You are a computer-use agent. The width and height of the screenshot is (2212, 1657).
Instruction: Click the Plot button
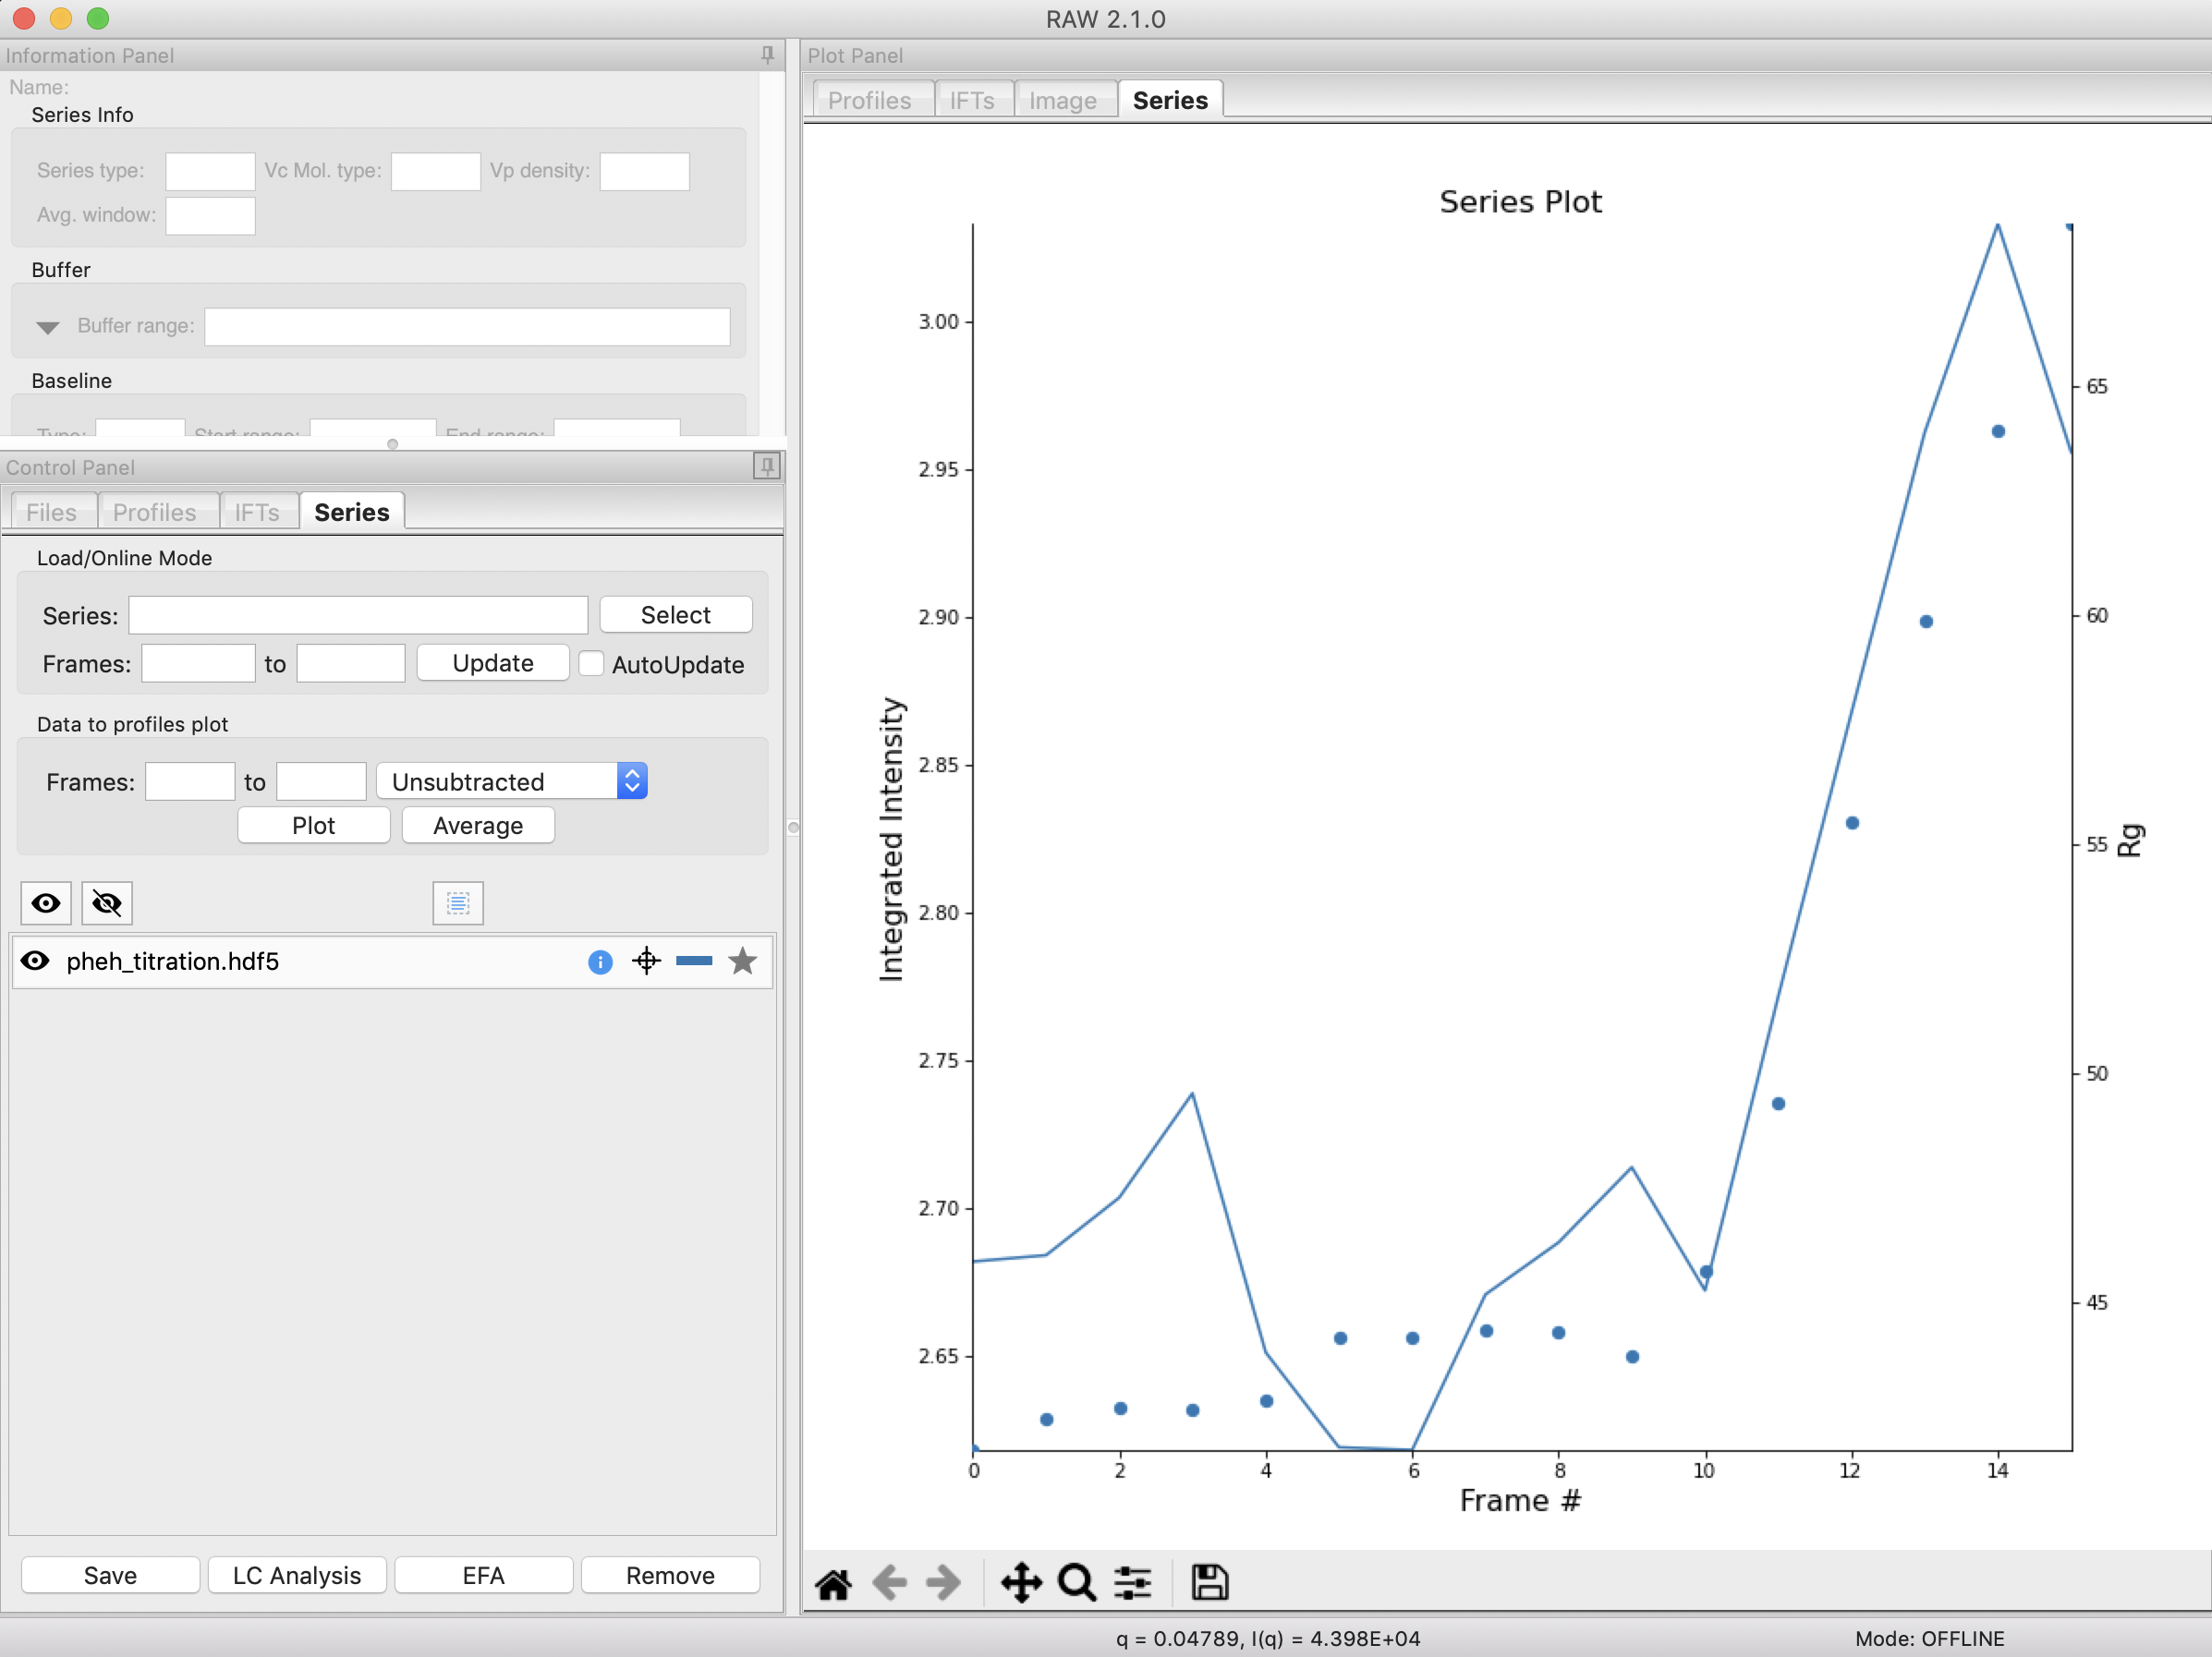(x=314, y=826)
